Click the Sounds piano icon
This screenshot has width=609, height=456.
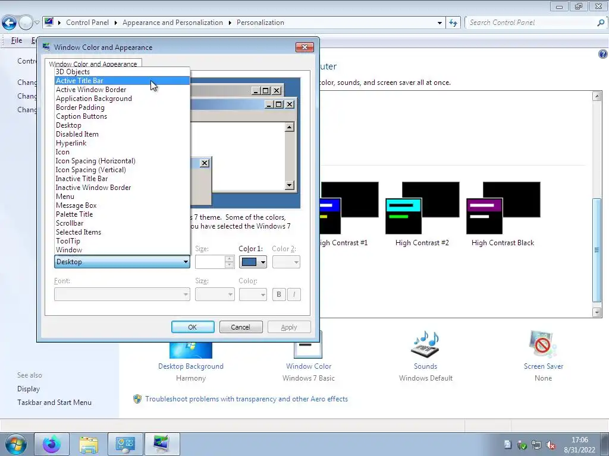coord(425,344)
